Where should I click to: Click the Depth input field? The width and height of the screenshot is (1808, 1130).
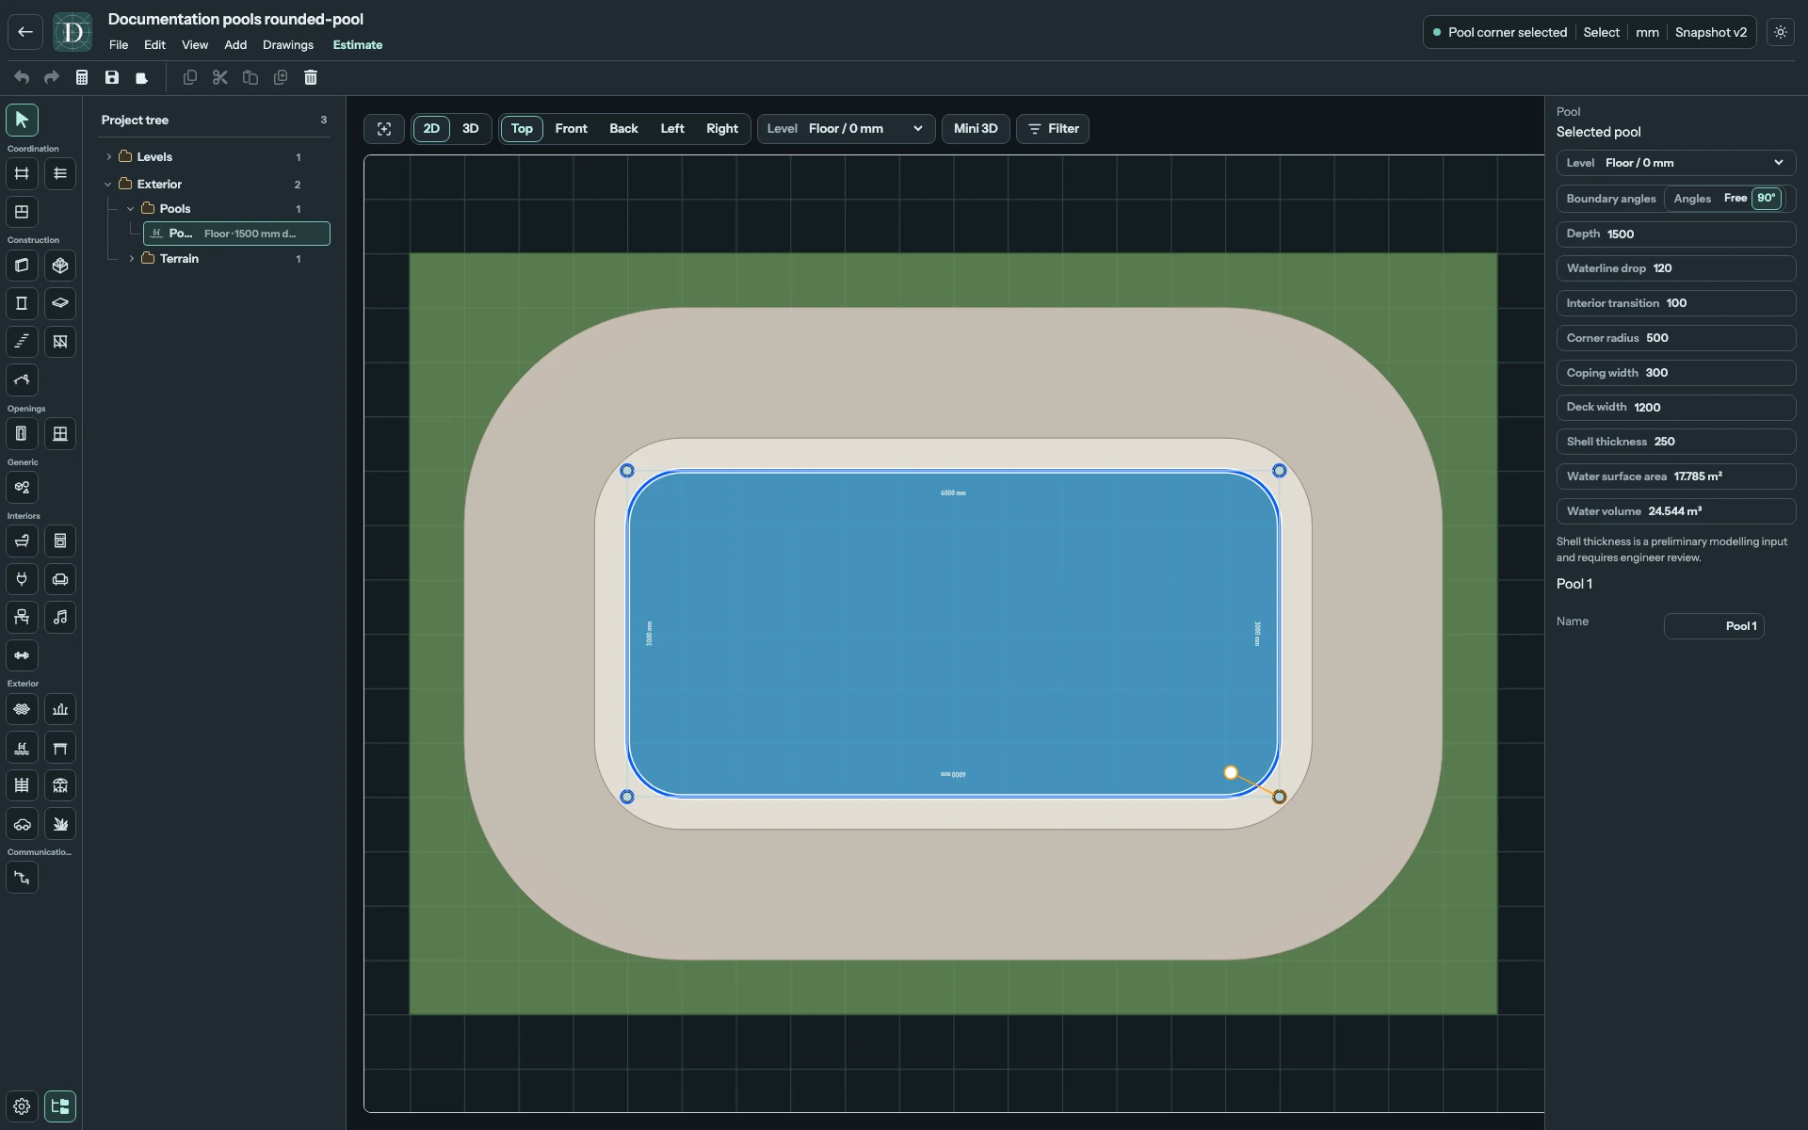[x=1675, y=234]
